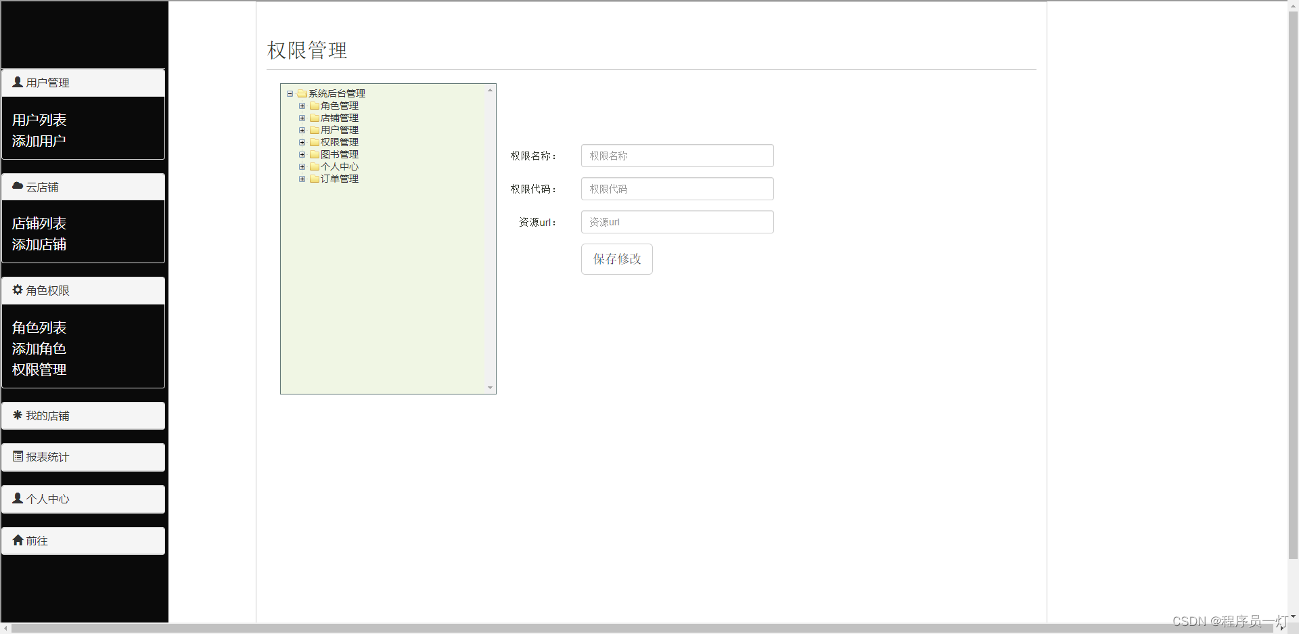Image resolution: width=1299 pixels, height=634 pixels.
Task: Click the folder icon of 系统后台管理
Action: pyautogui.click(x=302, y=93)
